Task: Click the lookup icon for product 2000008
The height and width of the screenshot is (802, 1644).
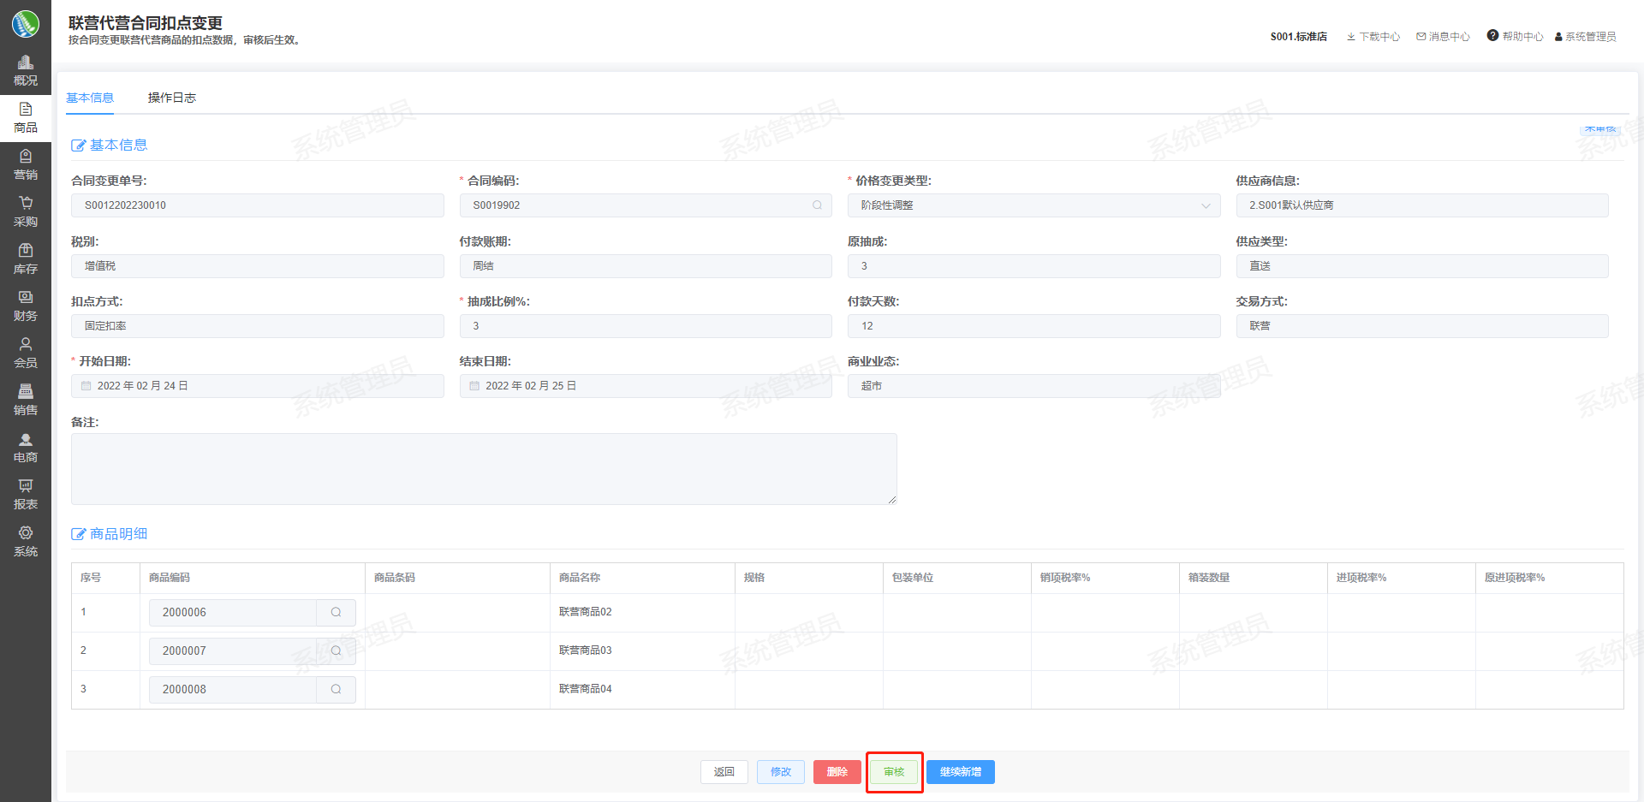Action: point(337,689)
